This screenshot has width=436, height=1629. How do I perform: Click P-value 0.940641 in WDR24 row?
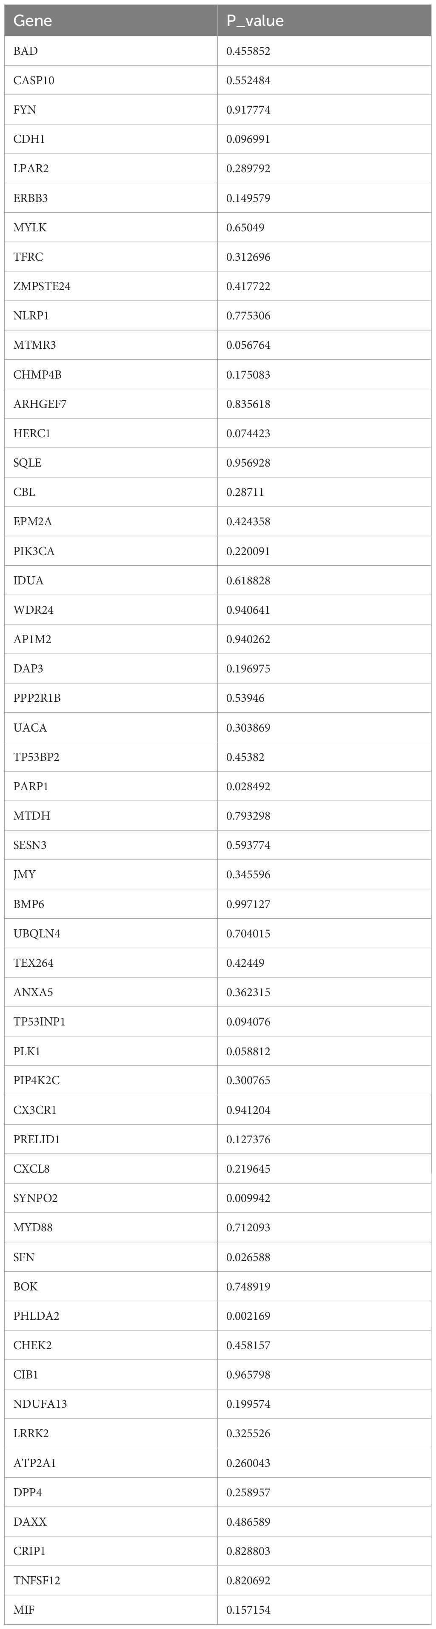[248, 610]
